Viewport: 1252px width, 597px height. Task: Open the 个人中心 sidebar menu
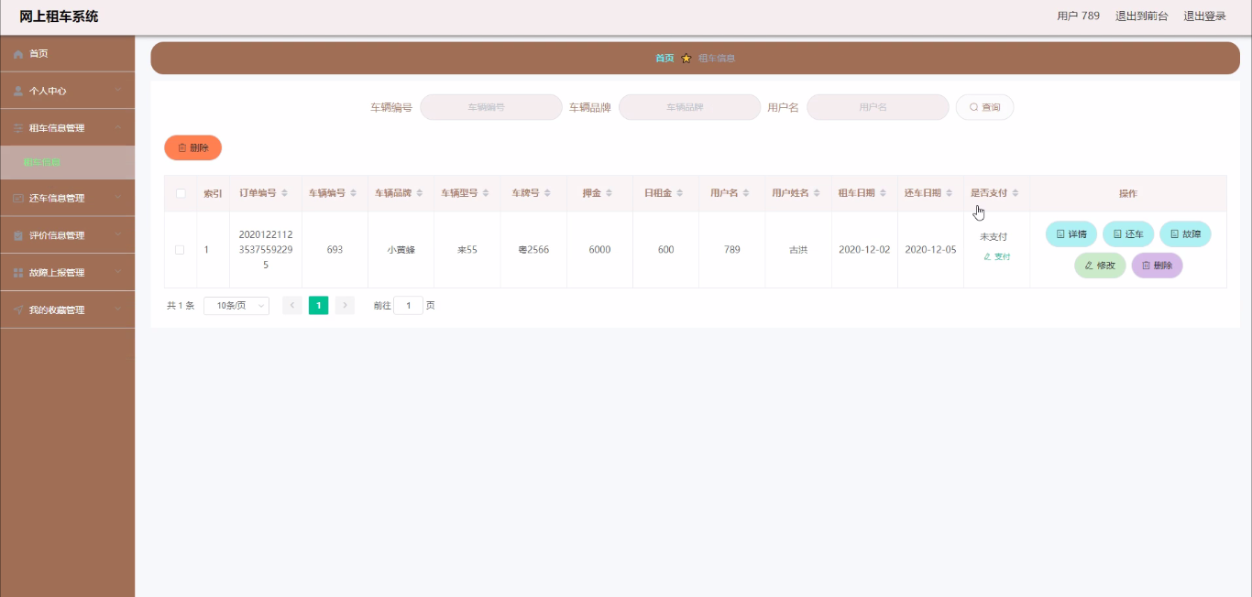tap(67, 91)
